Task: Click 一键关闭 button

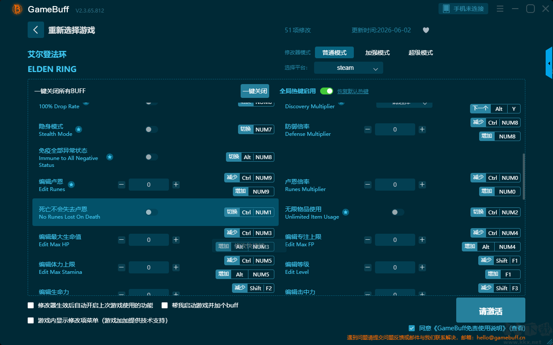Action: pyautogui.click(x=255, y=91)
